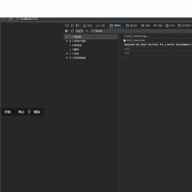
Task: Click the Download the React DevTools message
Action: 158,44
